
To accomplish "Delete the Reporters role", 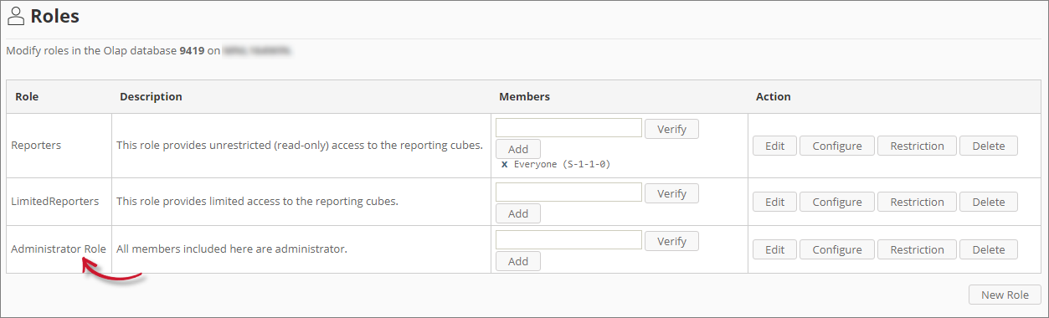I will tap(989, 146).
